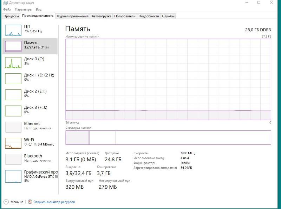
Task: Select Bluetooth Нет подключения entry
Action: (x=30, y=159)
